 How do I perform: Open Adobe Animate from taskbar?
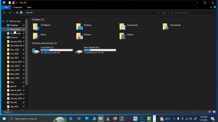pos(129,119)
